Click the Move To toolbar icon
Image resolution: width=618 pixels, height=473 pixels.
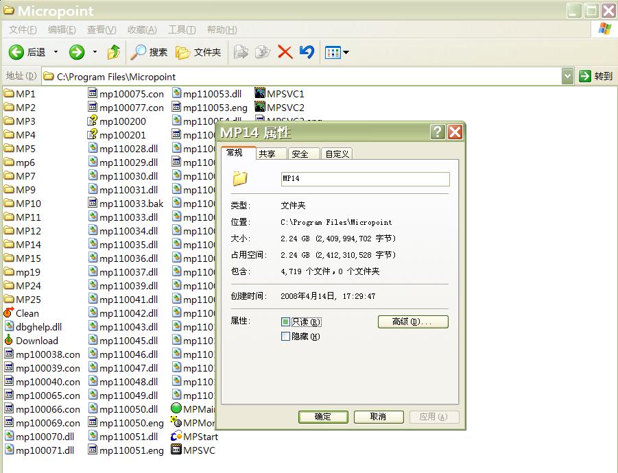tap(241, 52)
